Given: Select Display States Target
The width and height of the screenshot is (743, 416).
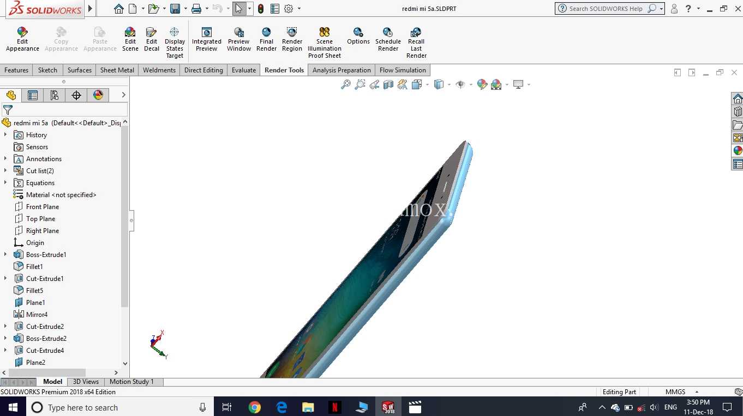Looking at the screenshot, I should (x=175, y=42).
